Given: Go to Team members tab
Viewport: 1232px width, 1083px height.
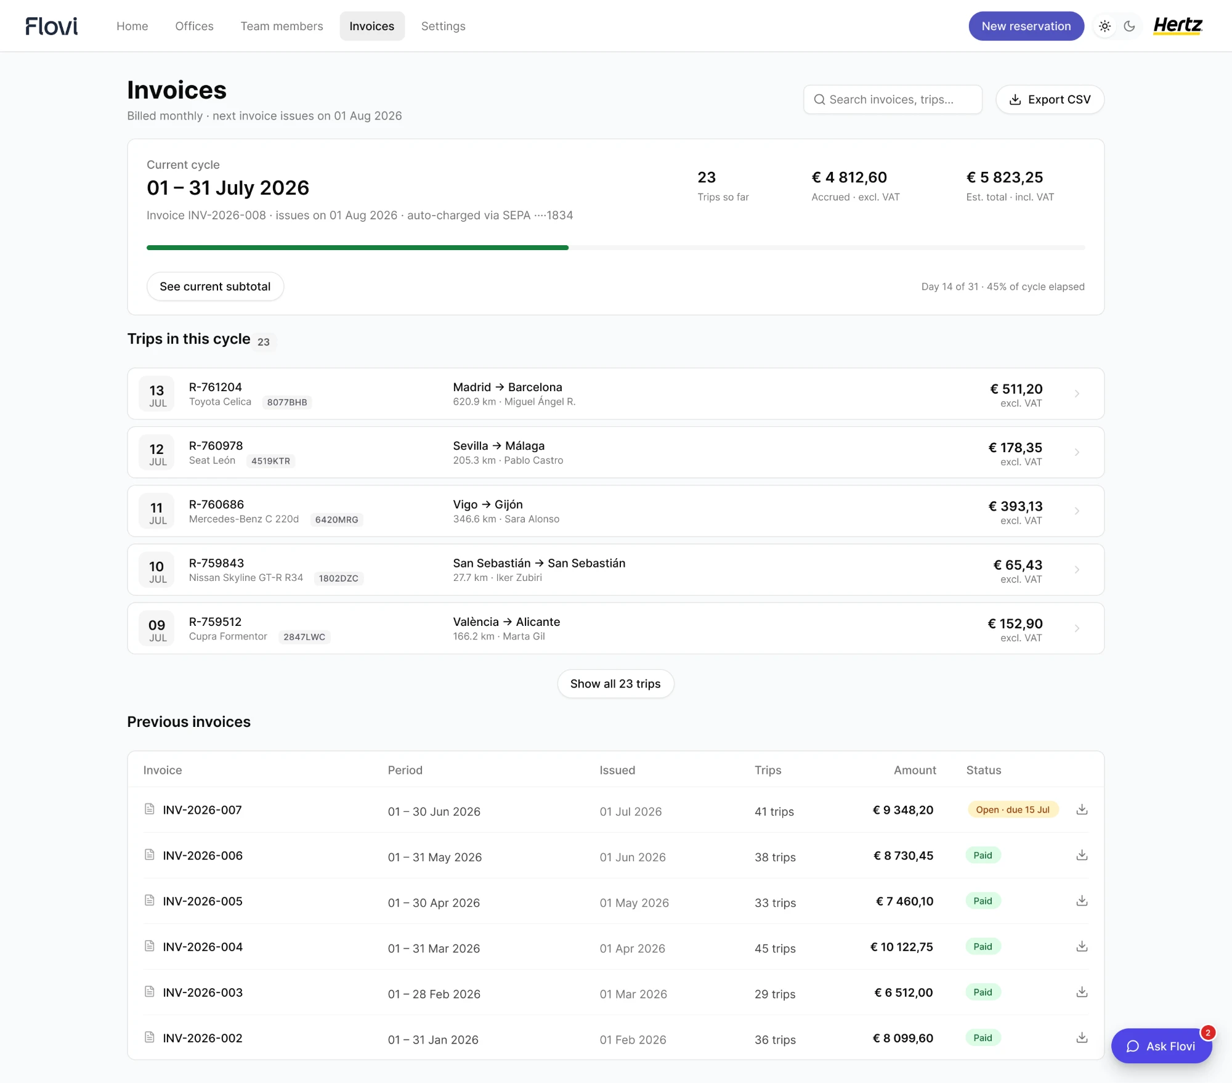Looking at the screenshot, I should coord(282,26).
